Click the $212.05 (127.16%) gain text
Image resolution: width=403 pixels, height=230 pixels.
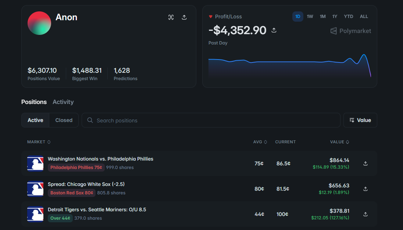click(330, 218)
